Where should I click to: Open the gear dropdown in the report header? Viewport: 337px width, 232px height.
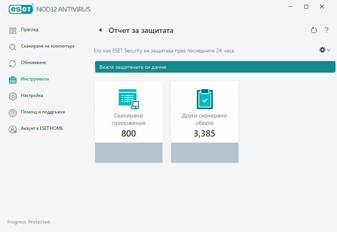click(322, 49)
